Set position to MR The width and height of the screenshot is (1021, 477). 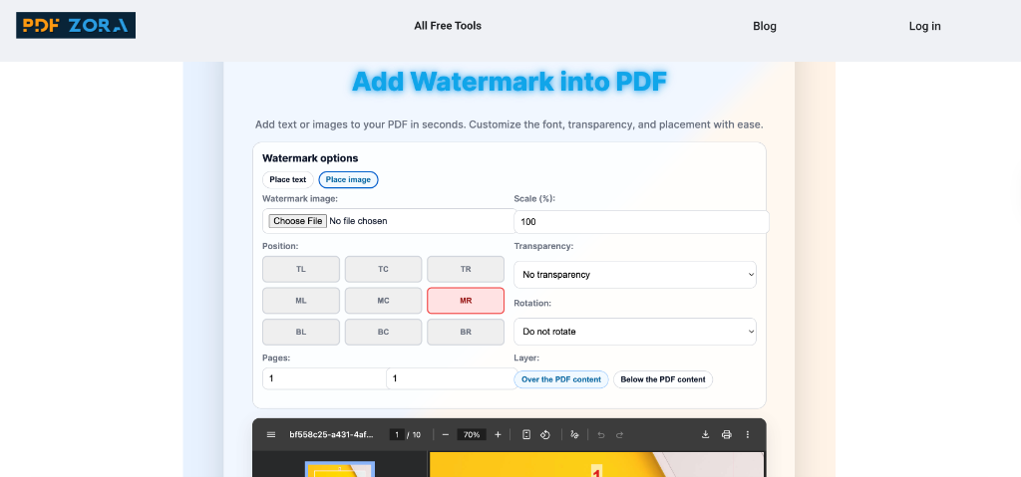[x=466, y=301]
